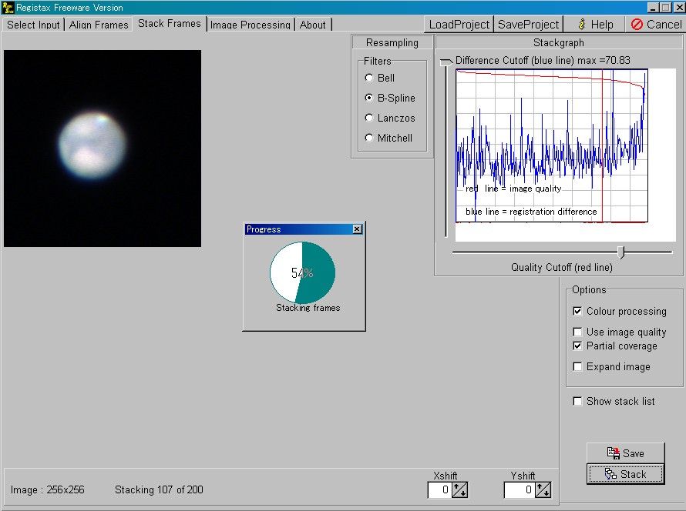
Task: Choose the Lanczos filter option
Action: [369, 118]
